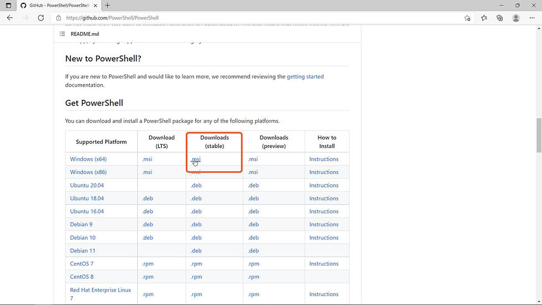Viewport: 542px width, 305px height.
Task: Open the Debian 9 platform link
Action: 81,224
